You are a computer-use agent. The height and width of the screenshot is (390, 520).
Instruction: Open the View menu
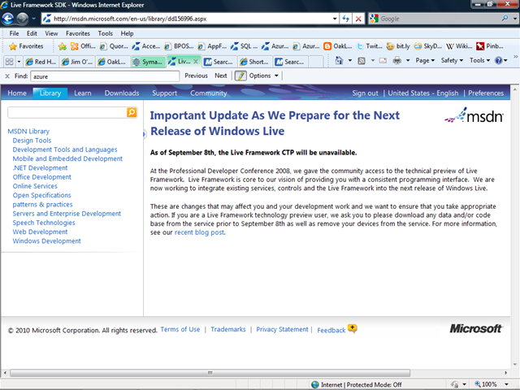pos(51,33)
